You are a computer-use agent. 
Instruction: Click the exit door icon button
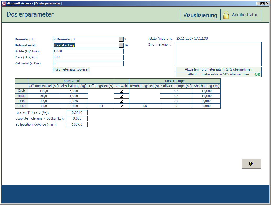[x=251, y=164]
